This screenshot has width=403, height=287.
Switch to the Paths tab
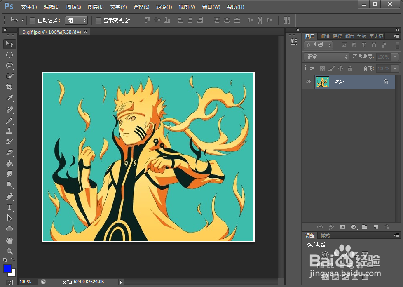click(337, 36)
